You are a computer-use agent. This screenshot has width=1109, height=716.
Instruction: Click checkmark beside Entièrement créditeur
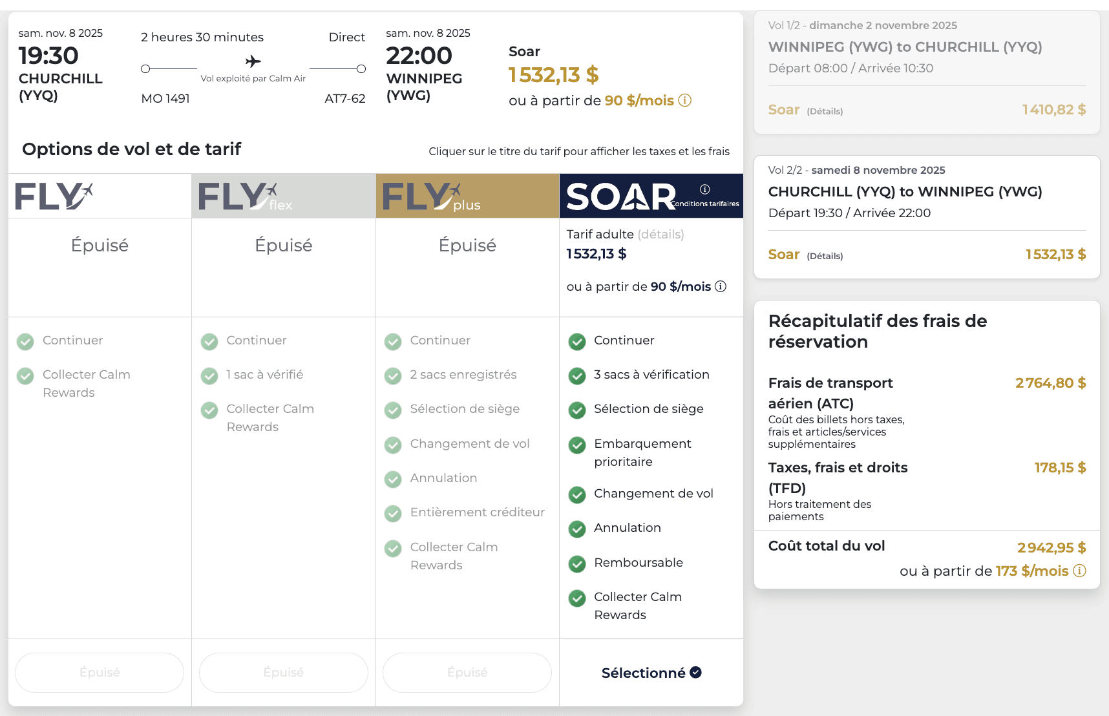click(393, 513)
